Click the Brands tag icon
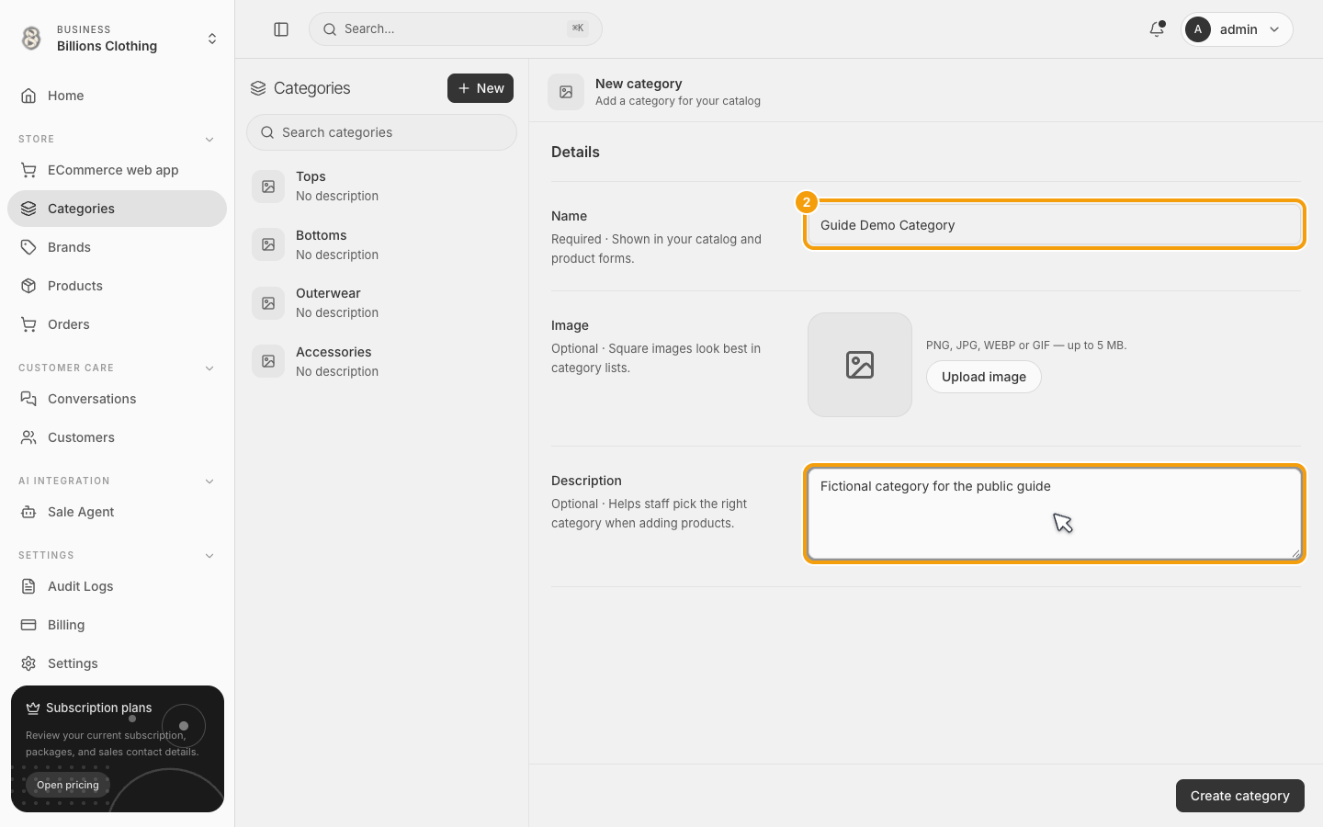The height and width of the screenshot is (827, 1323). click(28, 247)
